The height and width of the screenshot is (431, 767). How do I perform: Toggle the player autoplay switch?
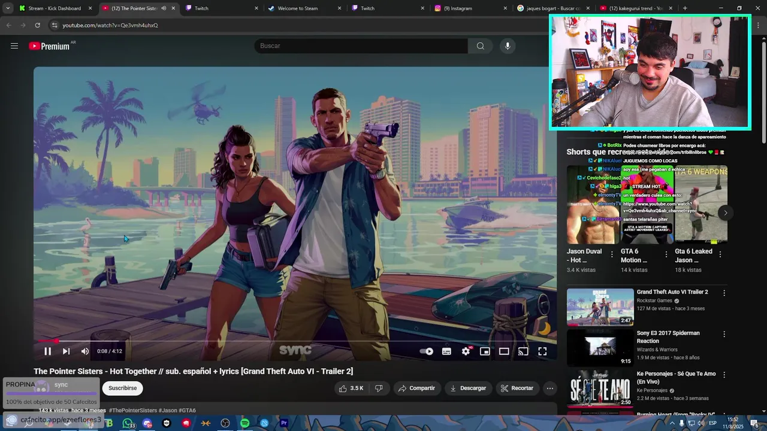point(426,351)
